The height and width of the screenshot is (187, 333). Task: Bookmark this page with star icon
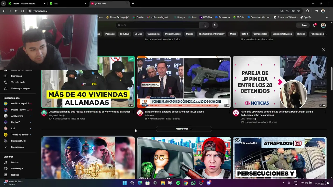299,11
